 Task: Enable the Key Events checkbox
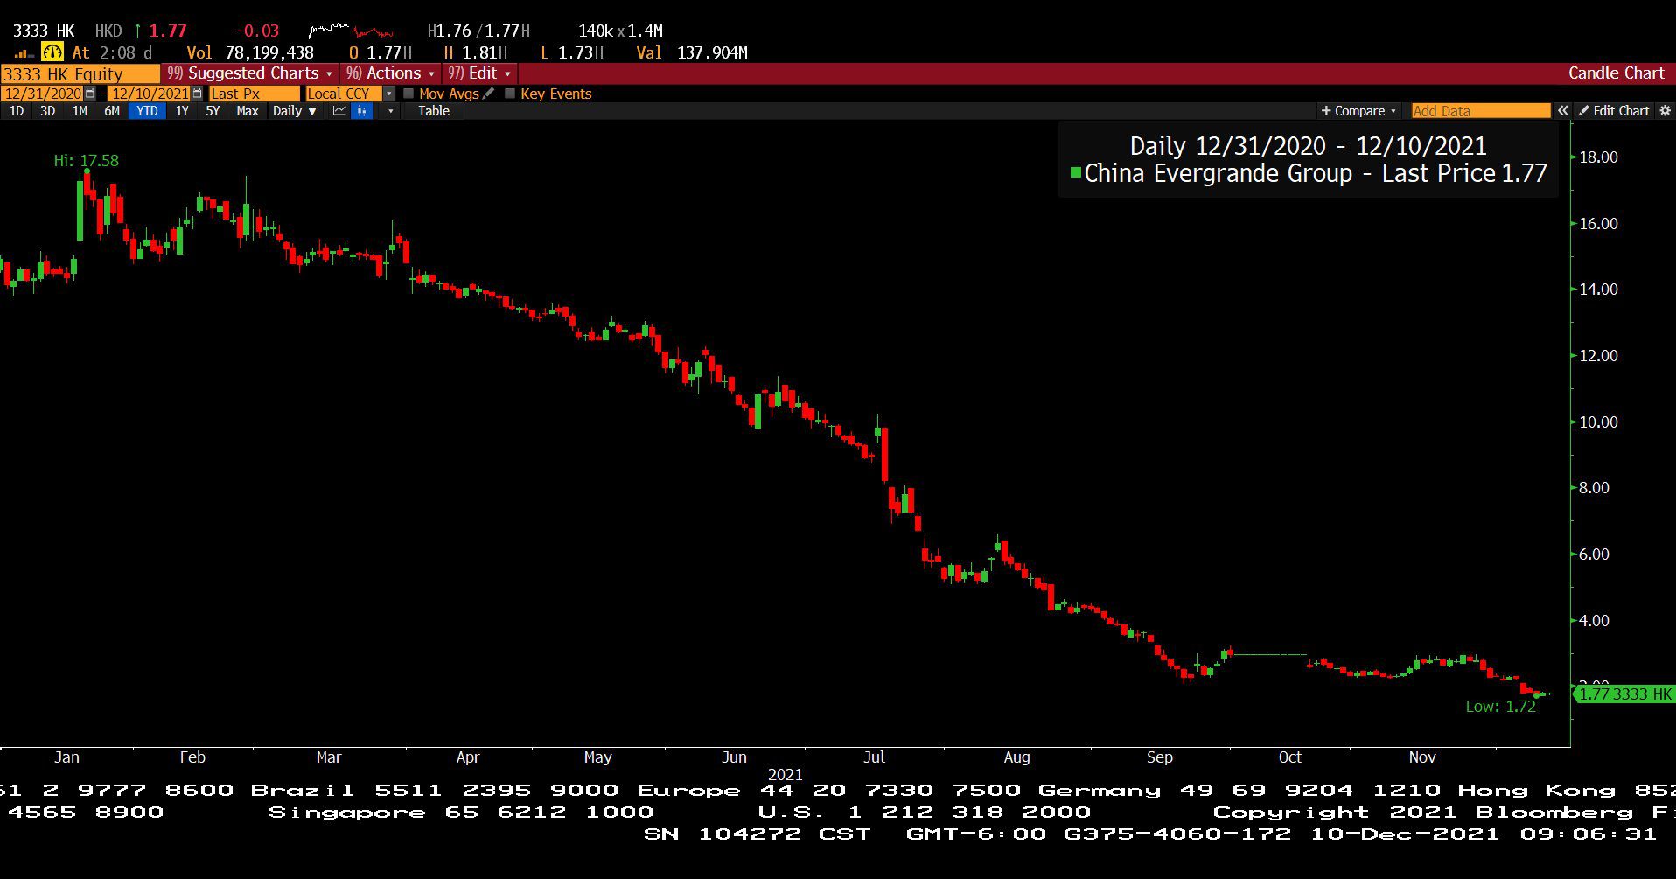click(510, 94)
